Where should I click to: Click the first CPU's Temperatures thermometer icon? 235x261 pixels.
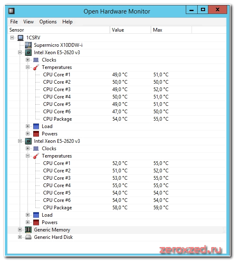36,67
